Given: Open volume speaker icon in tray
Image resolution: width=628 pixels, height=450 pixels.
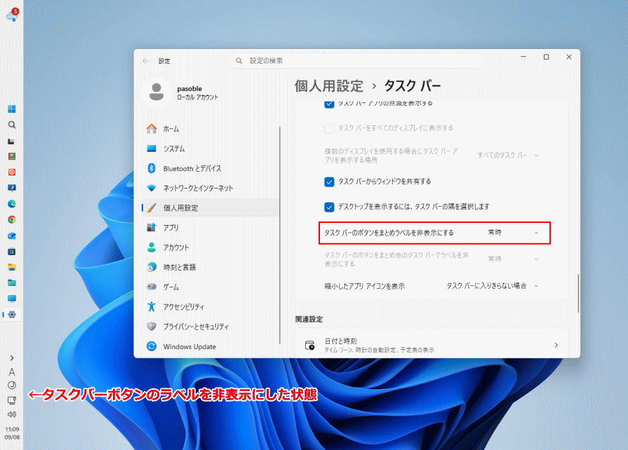Looking at the screenshot, I should click(x=12, y=414).
